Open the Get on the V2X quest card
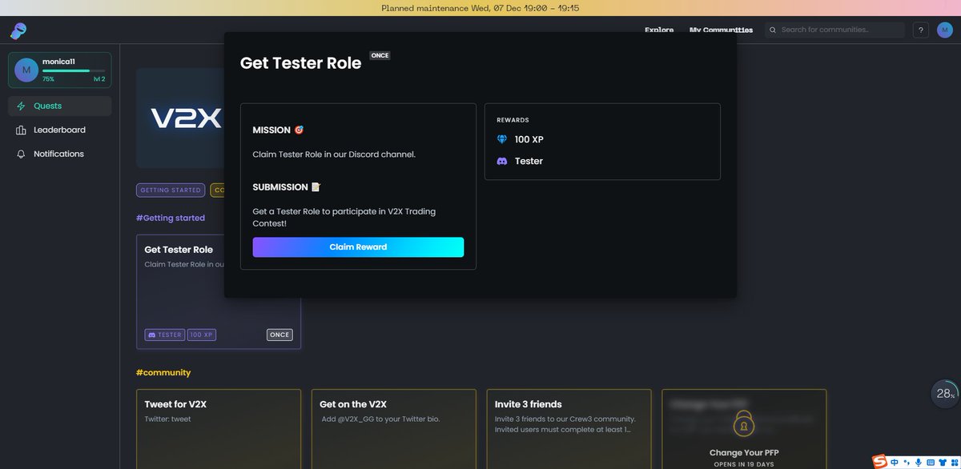The image size is (961, 469). [394, 429]
